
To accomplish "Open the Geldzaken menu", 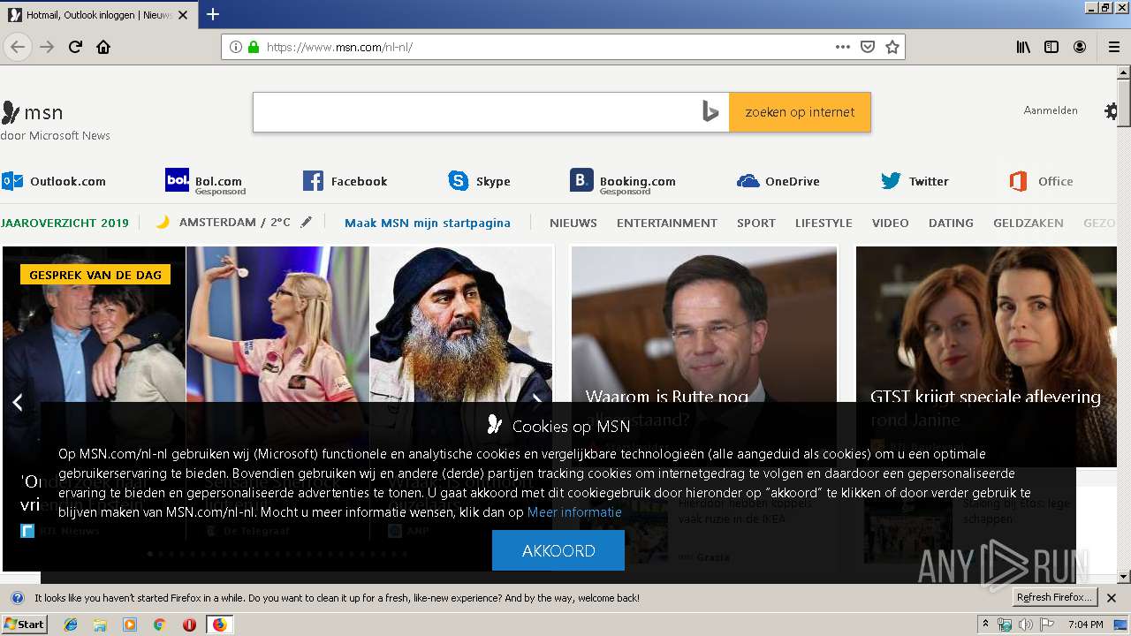I will pos(1029,223).
